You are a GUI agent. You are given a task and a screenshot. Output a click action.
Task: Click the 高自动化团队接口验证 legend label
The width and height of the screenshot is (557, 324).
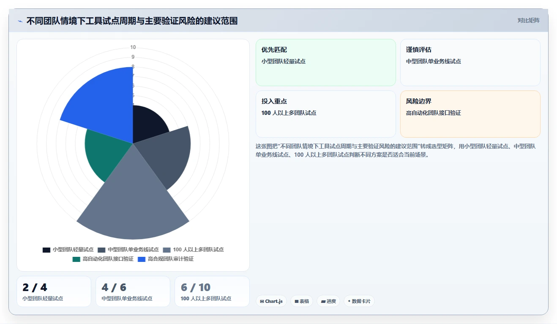click(x=108, y=259)
